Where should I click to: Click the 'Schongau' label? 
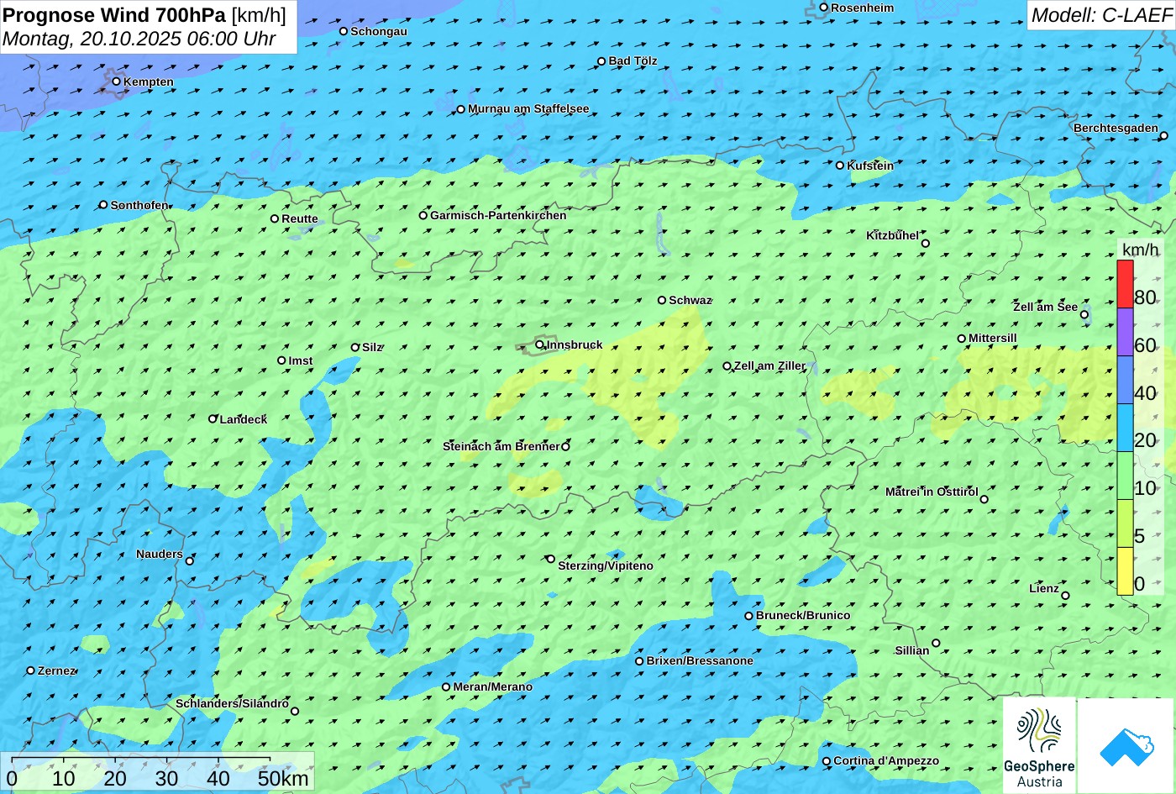click(x=379, y=31)
